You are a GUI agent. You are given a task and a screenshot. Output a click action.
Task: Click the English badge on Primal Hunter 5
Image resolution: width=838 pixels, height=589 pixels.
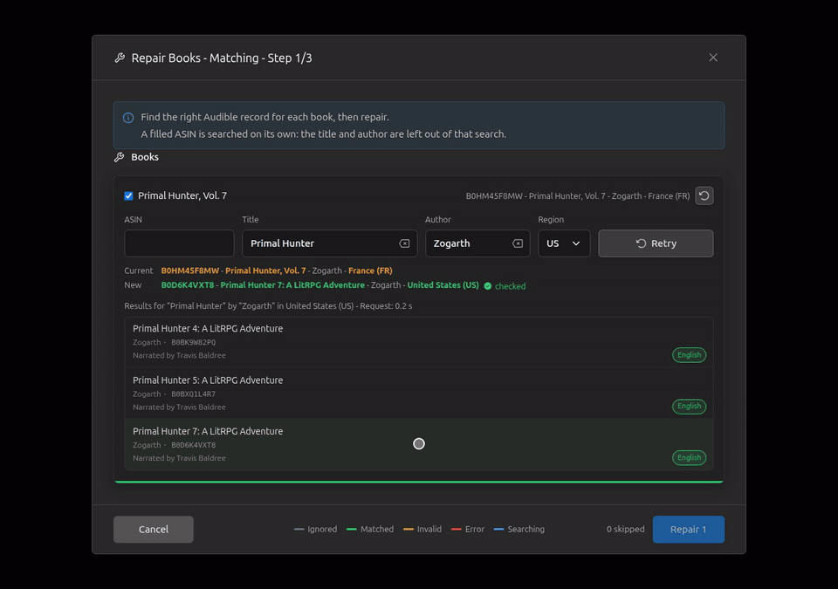pos(689,407)
